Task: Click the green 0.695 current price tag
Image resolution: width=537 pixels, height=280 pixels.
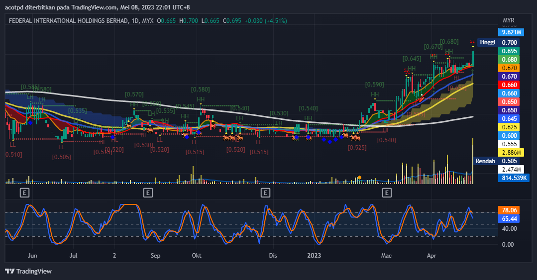Action: [x=509, y=51]
